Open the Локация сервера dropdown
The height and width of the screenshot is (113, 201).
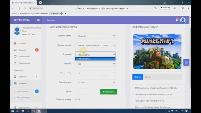(x=95, y=45)
